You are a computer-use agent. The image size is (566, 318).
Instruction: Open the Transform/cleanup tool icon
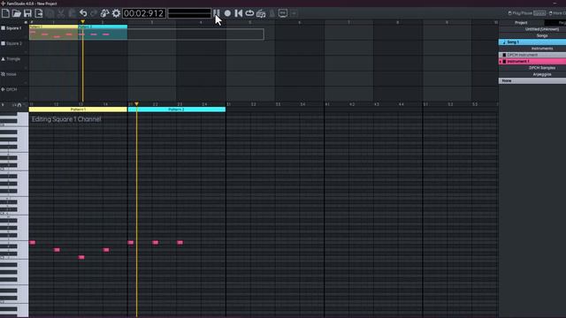point(104,13)
